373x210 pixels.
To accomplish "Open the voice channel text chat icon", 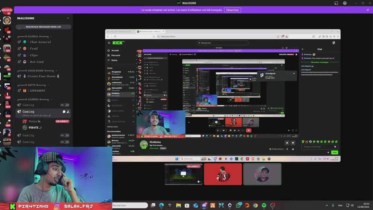I will (64, 112).
